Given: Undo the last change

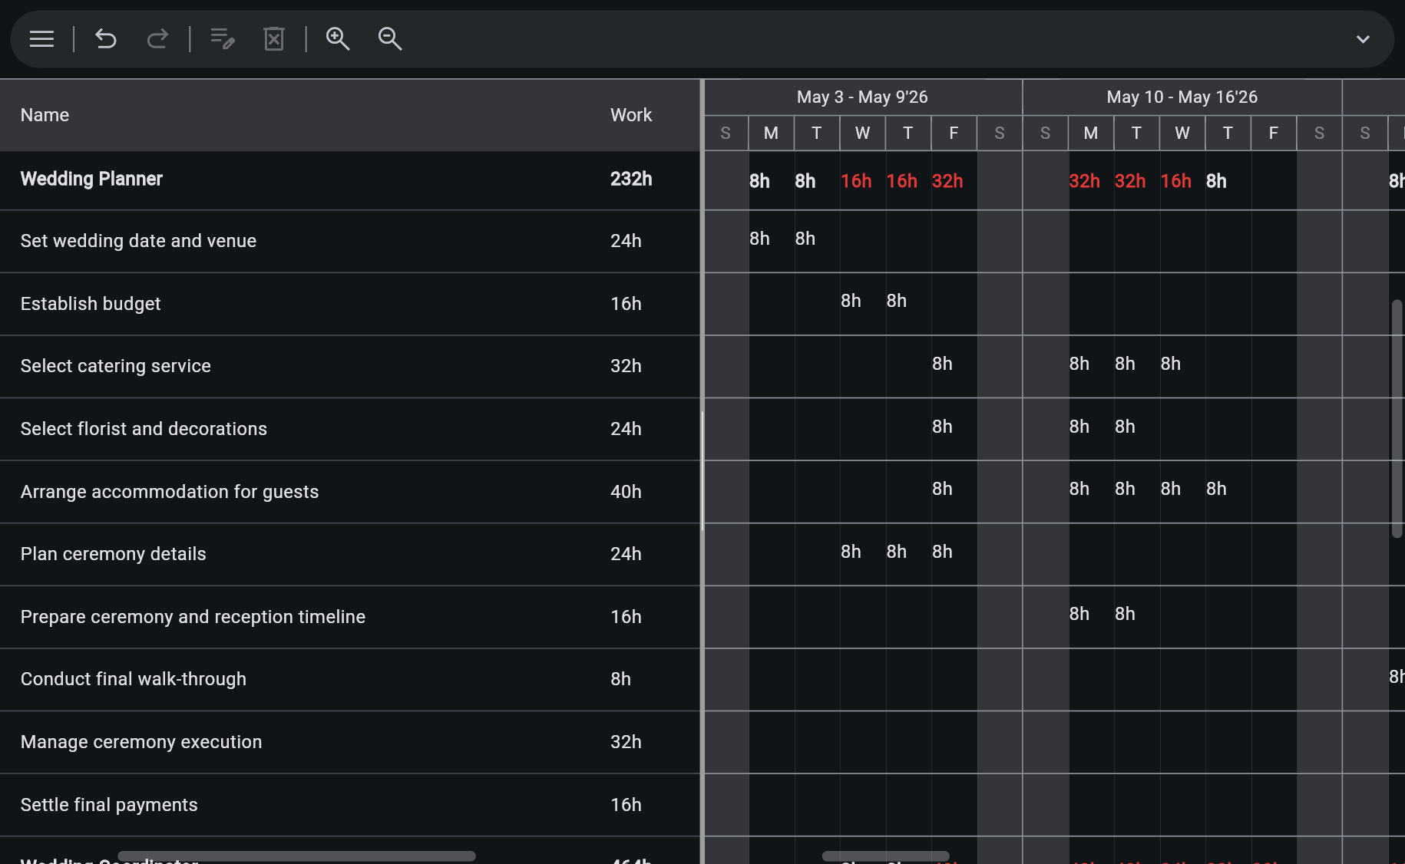Looking at the screenshot, I should (x=105, y=38).
